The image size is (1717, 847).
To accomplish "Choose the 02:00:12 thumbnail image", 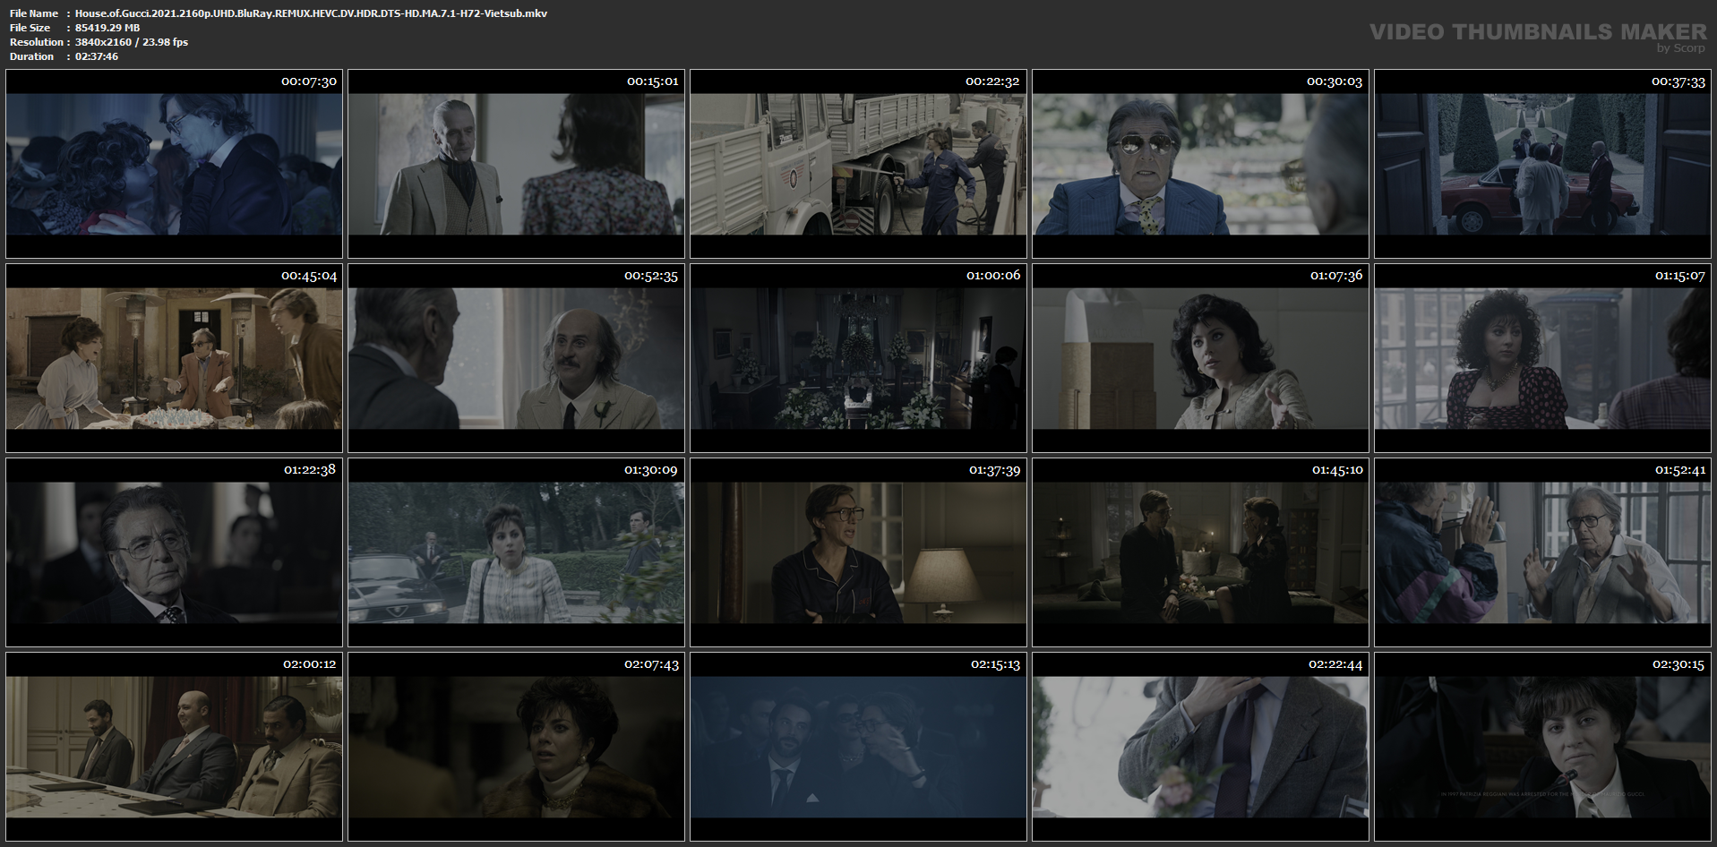I will pyautogui.click(x=174, y=747).
